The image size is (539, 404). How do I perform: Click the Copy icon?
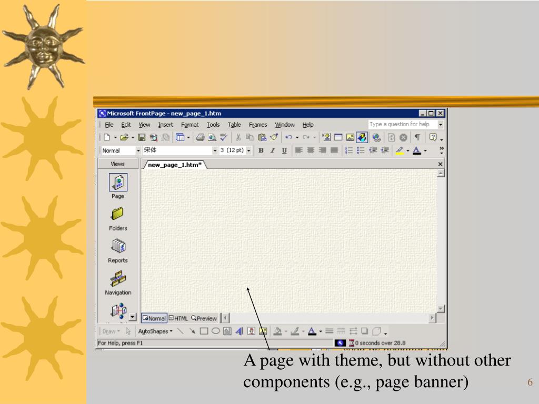tap(250, 137)
